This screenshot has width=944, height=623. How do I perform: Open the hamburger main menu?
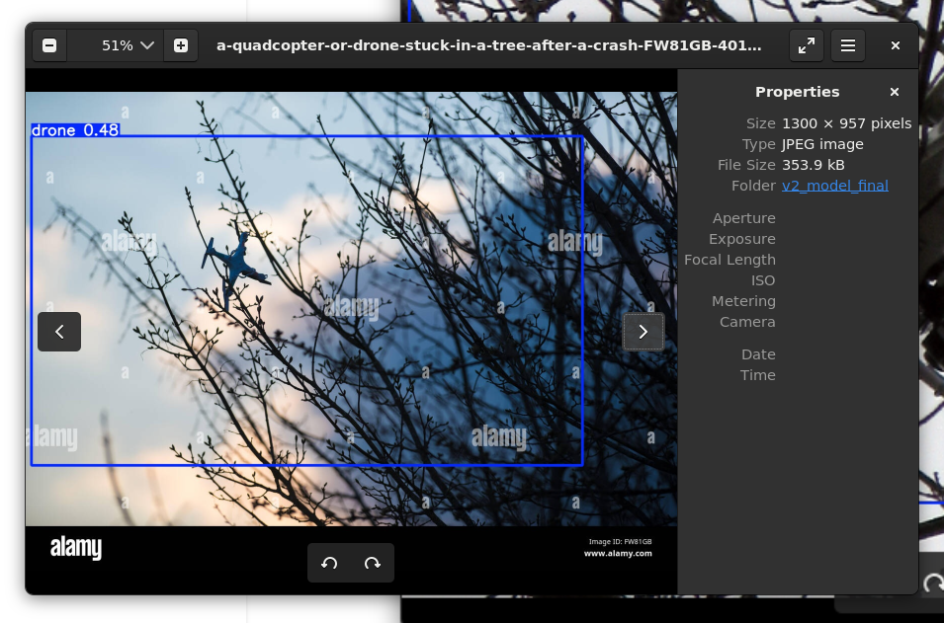coord(848,45)
